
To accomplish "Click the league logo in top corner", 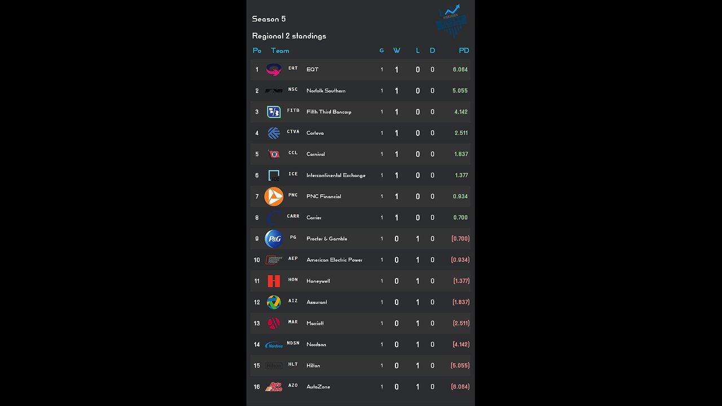I will pos(452,21).
